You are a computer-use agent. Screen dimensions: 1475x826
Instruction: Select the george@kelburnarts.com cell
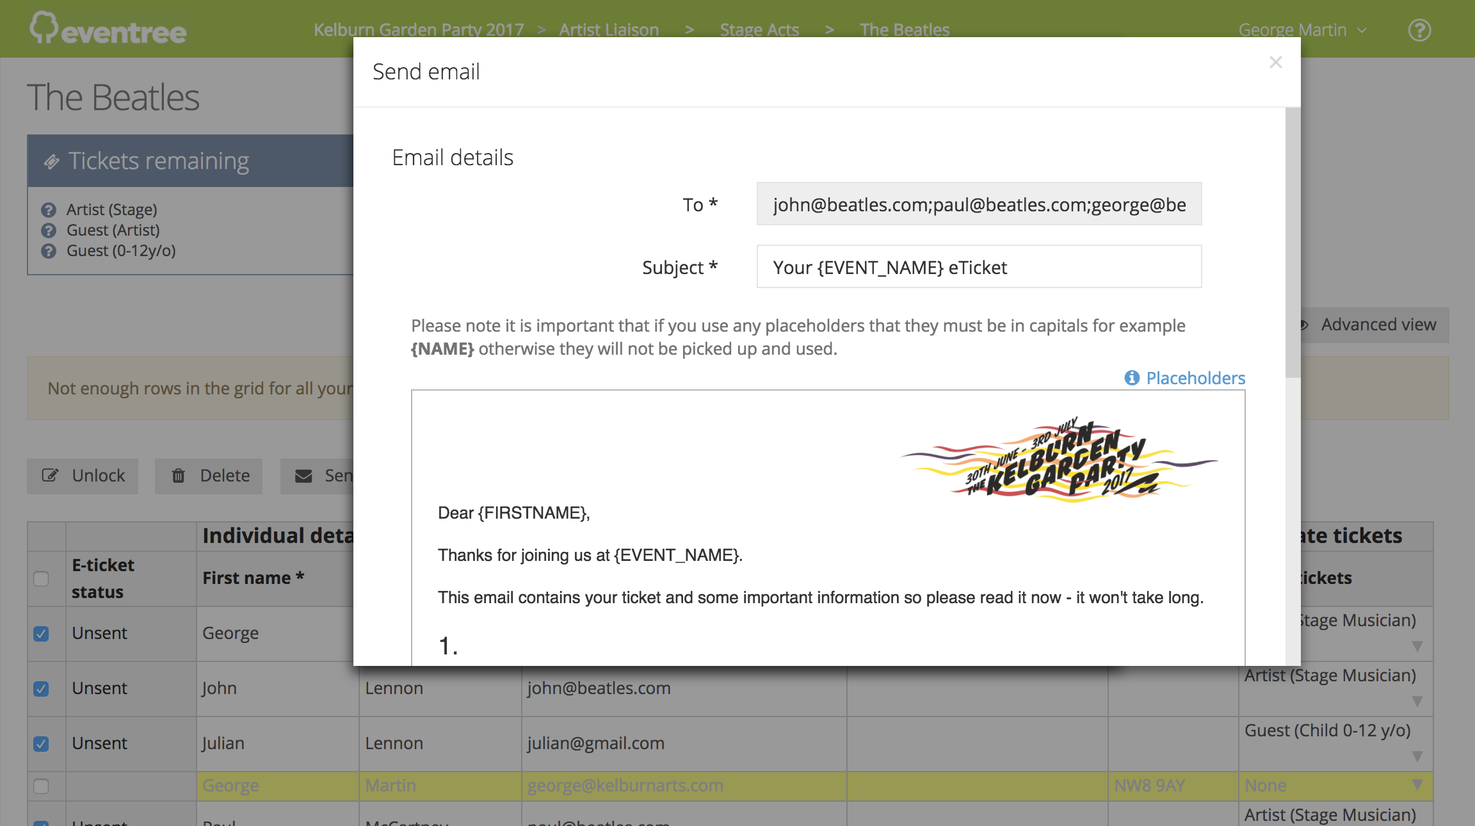(684, 786)
